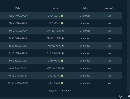Go to the Anterior page
Image resolution: width=130 pixels, height=99 pixels.
click(53, 91)
